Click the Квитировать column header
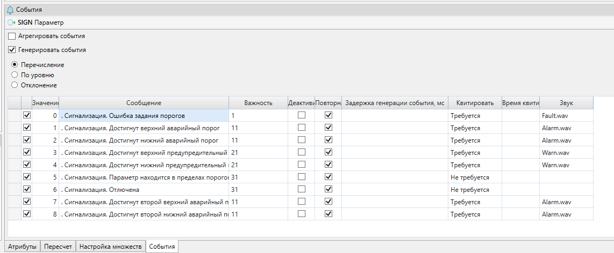Image resolution: width=614 pixels, height=253 pixels. [x=475, y=103]
